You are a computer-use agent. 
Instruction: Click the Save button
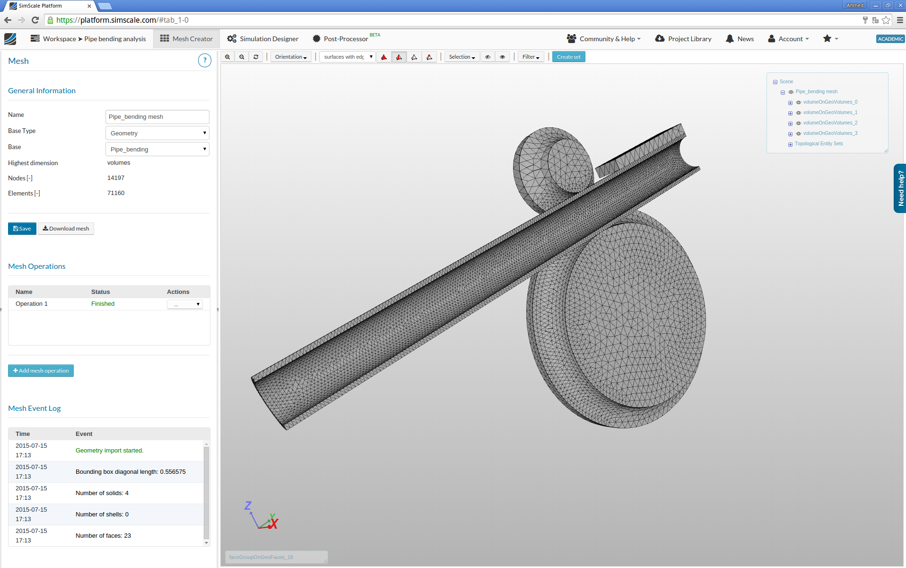click(x=22, y=229)
